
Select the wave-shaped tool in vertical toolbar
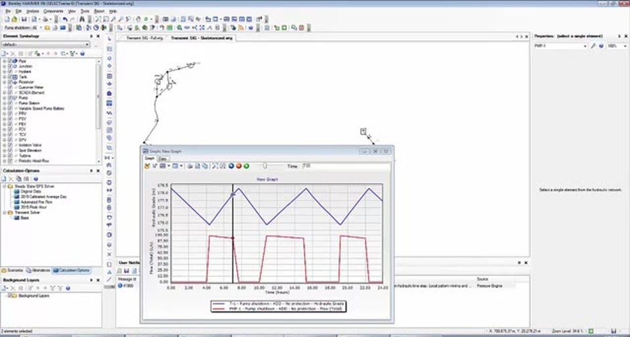click(x=110, y=113)
